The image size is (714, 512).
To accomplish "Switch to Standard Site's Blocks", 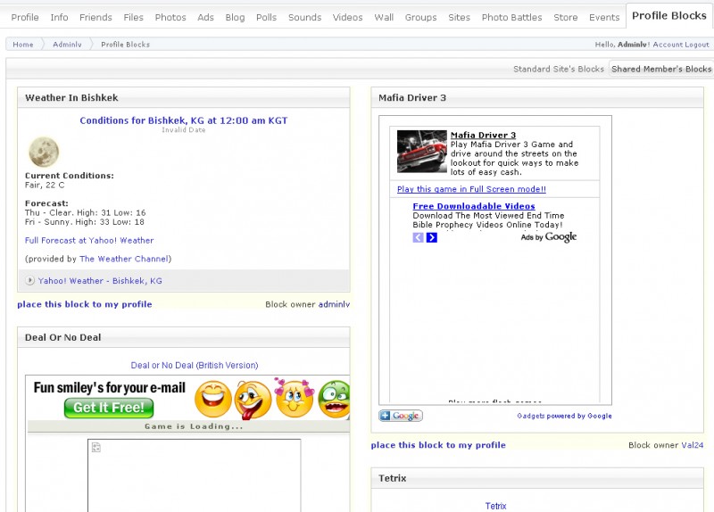I will tap(559, 69).
